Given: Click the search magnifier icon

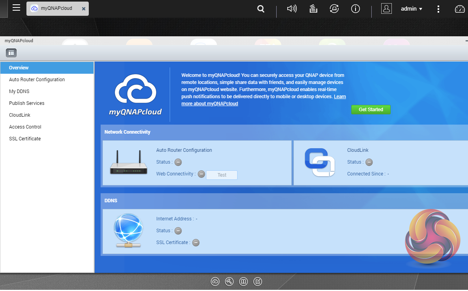Looking at the screenshot, I should point(261,9).
